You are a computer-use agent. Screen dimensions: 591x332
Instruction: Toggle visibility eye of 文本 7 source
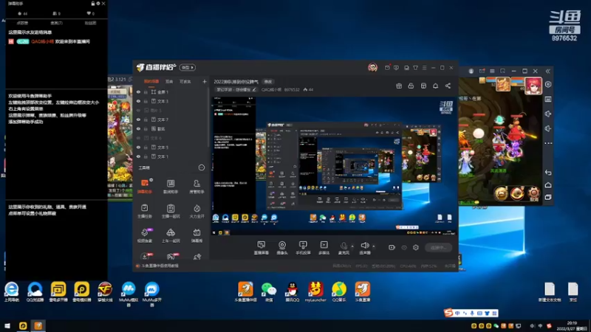coord(138,120)
